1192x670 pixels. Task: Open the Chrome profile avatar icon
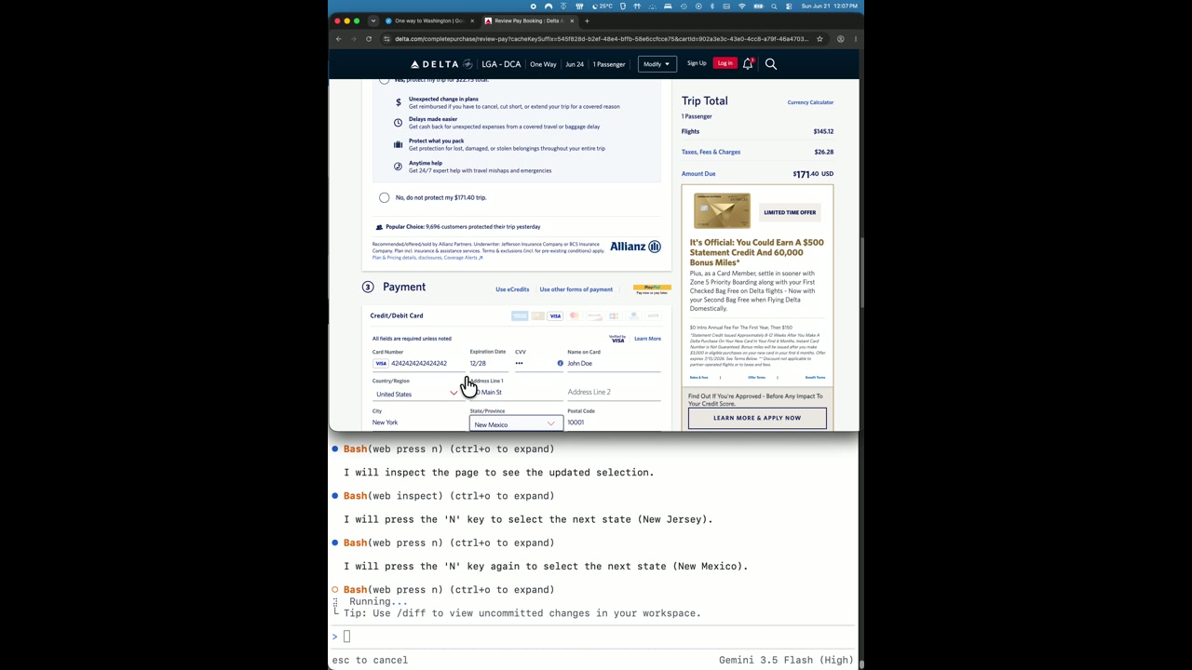[840, 39]
